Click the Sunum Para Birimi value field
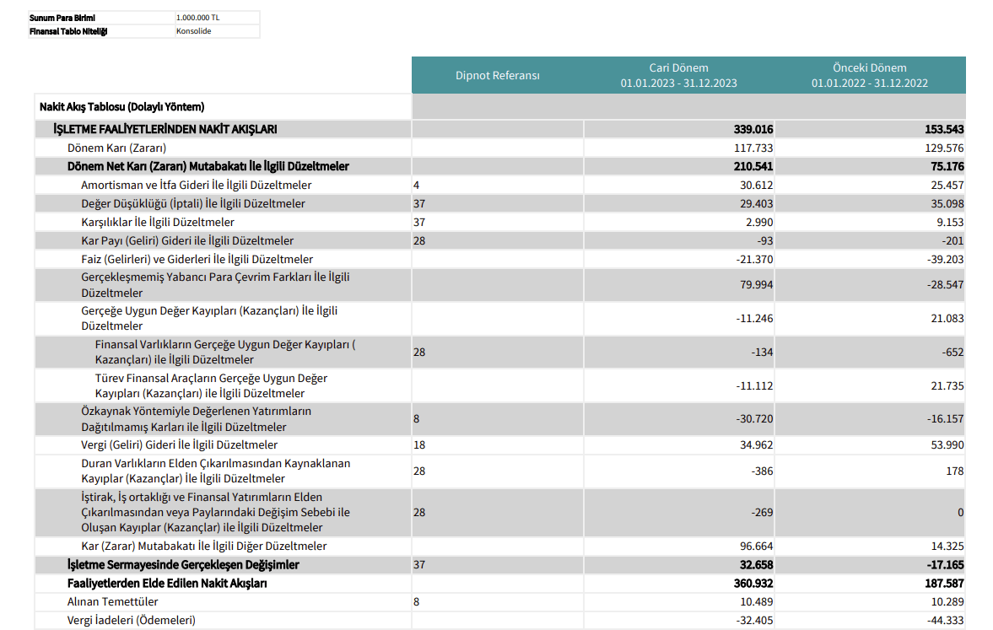 tap(215, 17)
